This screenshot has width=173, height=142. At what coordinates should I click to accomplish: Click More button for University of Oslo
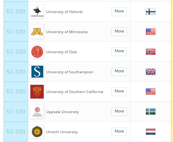pos(119,52)
